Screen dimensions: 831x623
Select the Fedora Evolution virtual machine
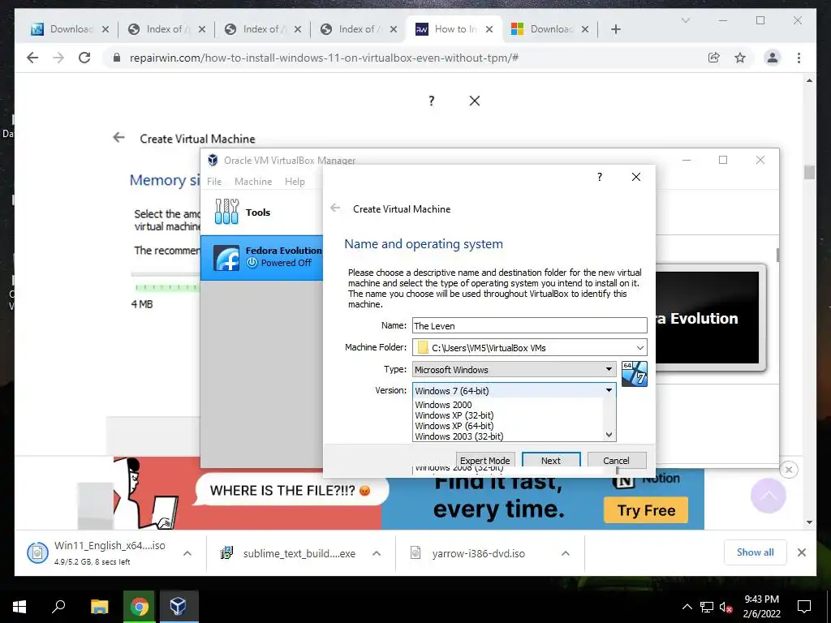coord(262,257)
